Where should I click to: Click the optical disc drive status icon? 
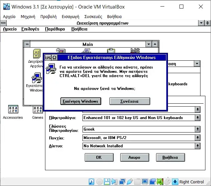tap(100, 182)
